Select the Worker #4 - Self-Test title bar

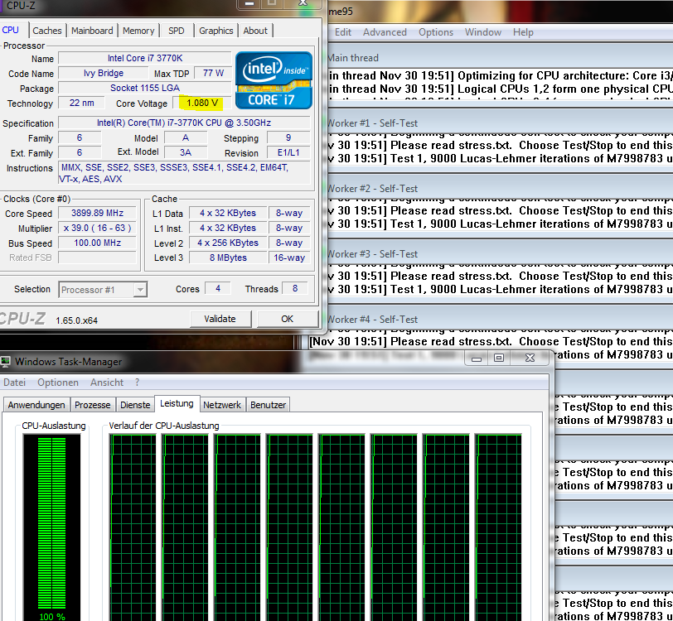(500, 320)
